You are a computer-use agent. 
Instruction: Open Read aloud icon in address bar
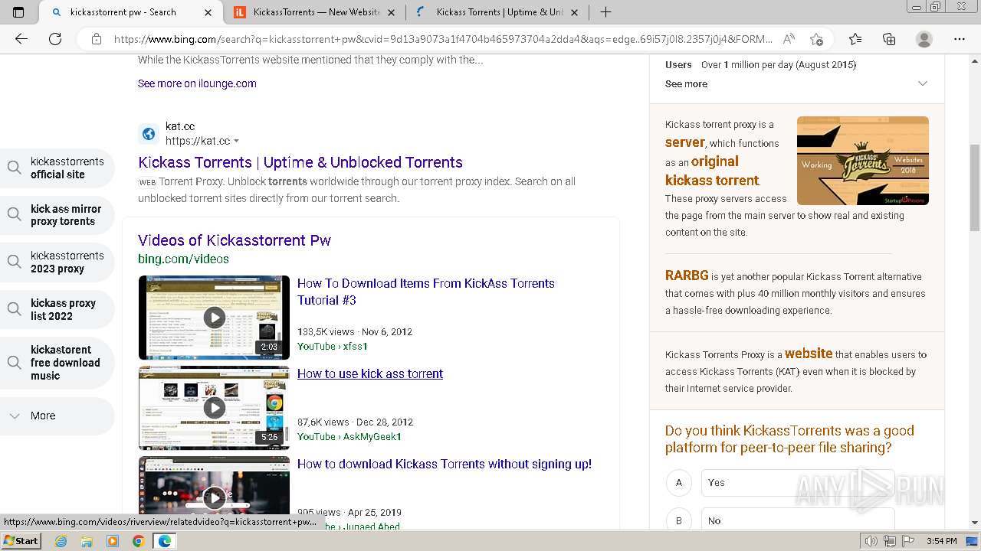point(789,39)
